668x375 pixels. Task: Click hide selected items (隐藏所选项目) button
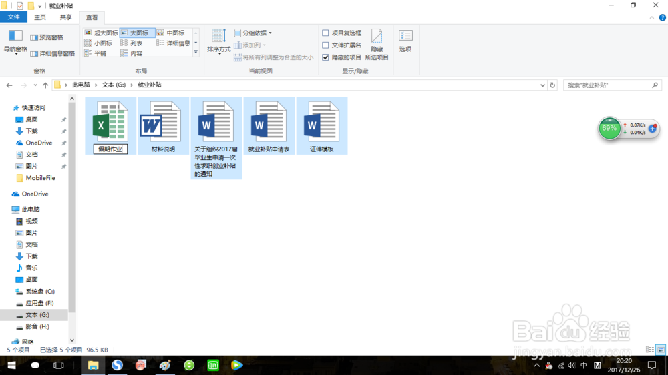coord(377,45)
